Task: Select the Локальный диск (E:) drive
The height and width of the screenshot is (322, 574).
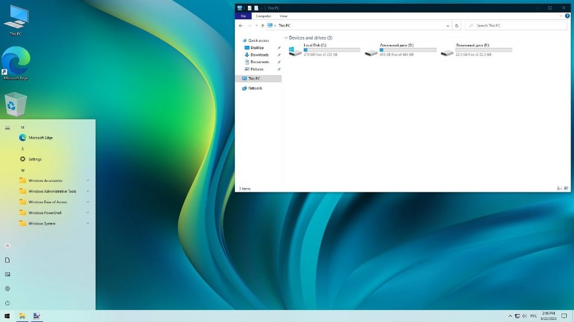Action: [x=476, y=50]
